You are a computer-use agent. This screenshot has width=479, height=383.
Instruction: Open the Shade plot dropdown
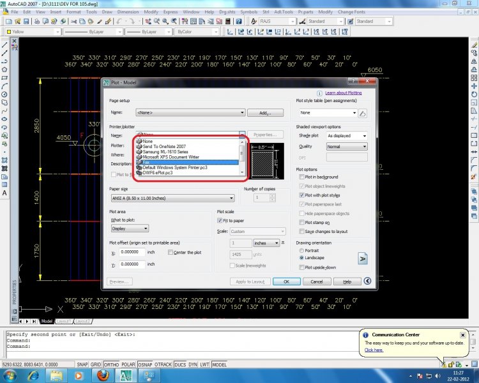347,136
